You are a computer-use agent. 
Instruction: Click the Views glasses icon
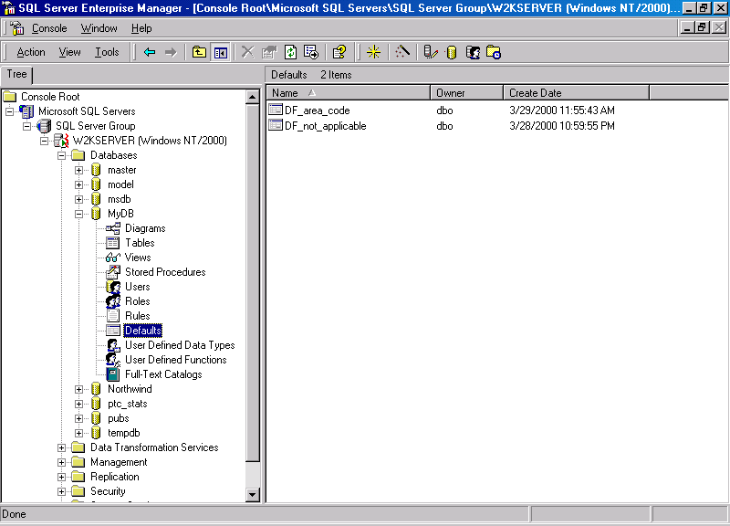pos(112,258)
